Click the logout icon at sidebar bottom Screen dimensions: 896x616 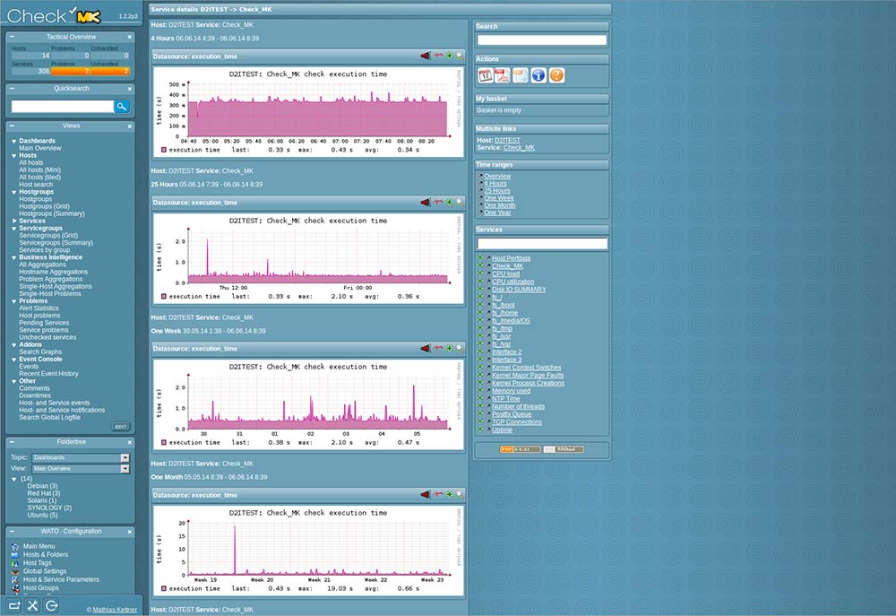point(51,606)
